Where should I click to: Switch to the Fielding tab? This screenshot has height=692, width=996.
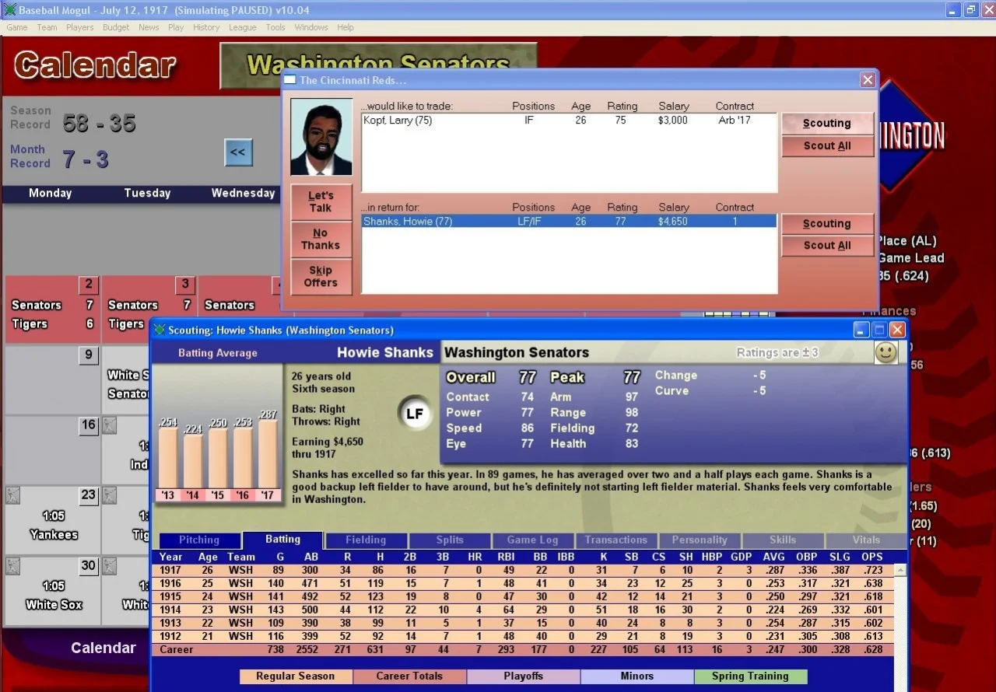tap(366, 540)
